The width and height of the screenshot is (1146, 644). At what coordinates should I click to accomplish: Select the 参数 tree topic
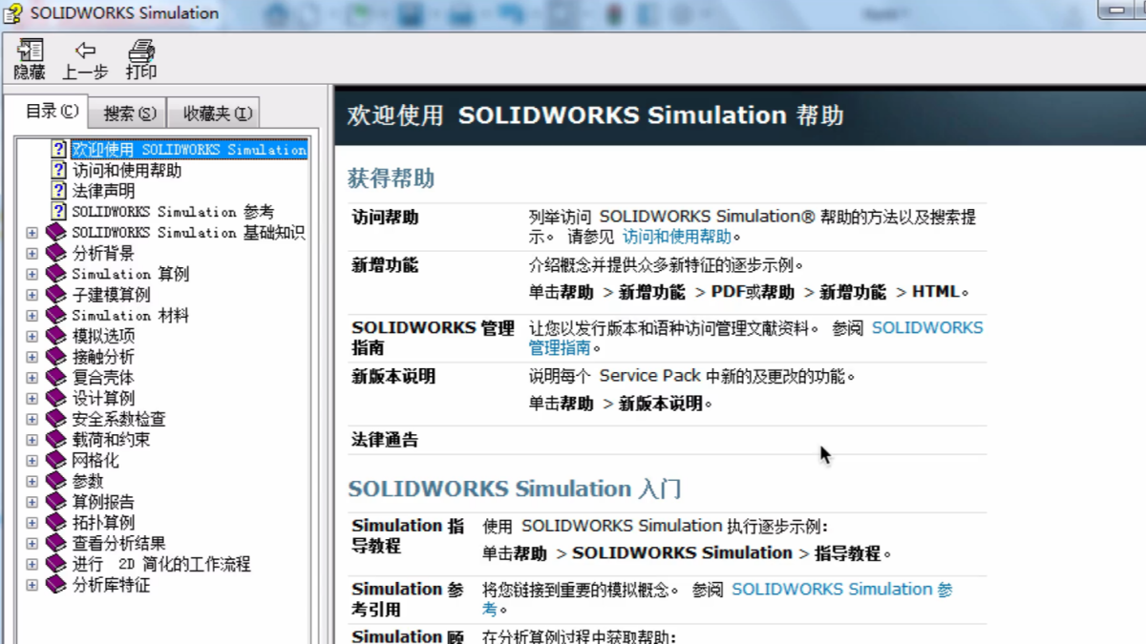point(88,481)
